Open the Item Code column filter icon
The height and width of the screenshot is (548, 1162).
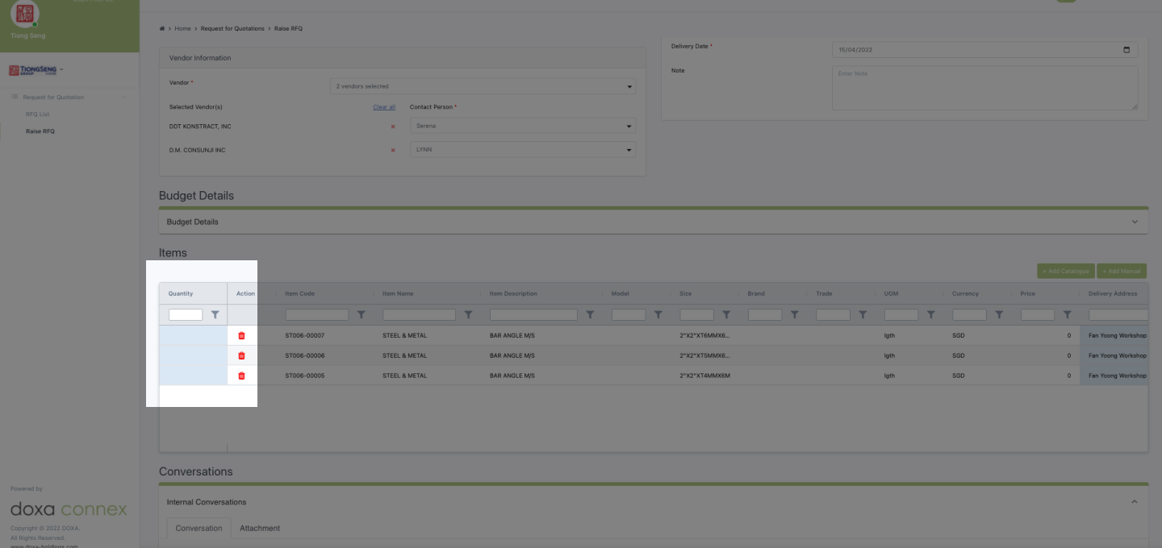(x=362, y=315)
